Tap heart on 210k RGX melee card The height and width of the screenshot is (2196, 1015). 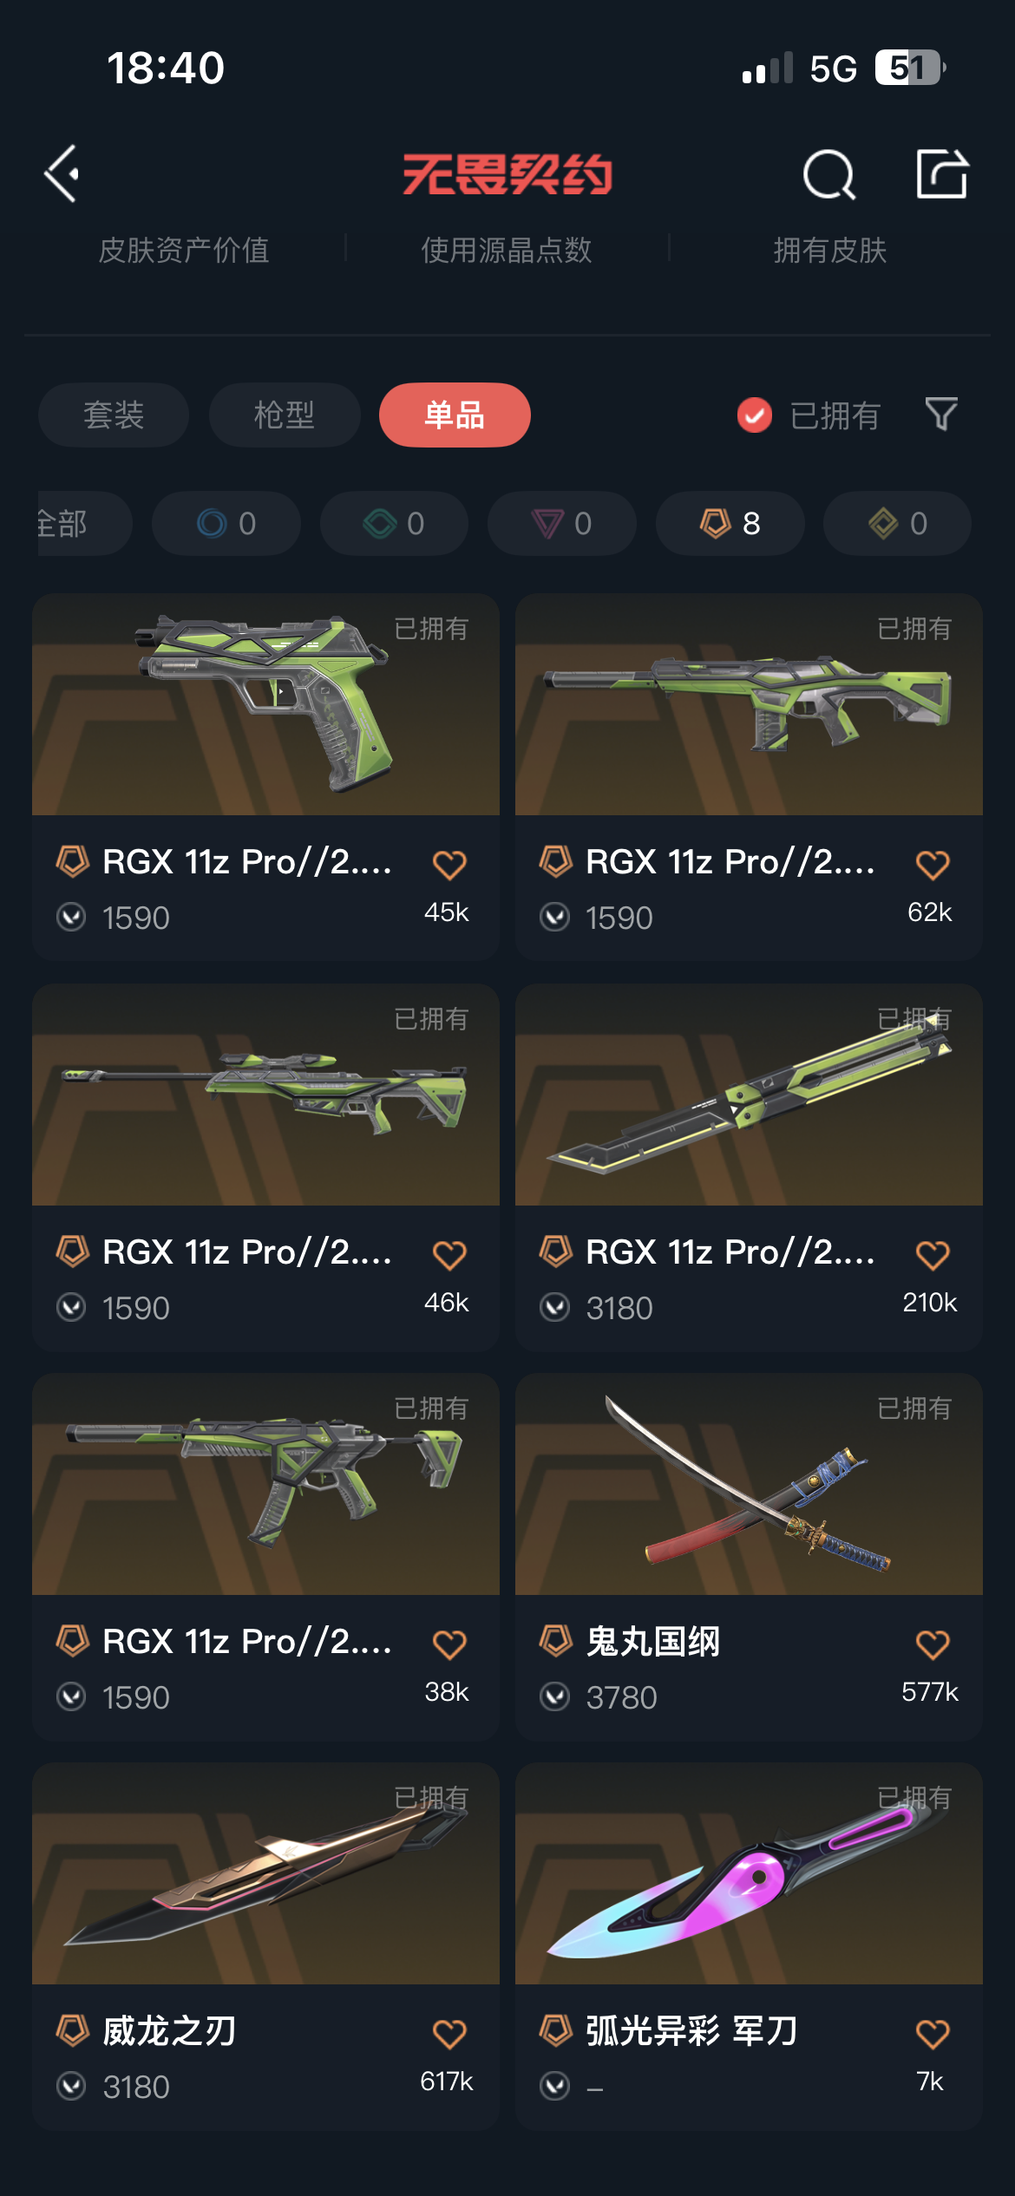click(933, 1254)
